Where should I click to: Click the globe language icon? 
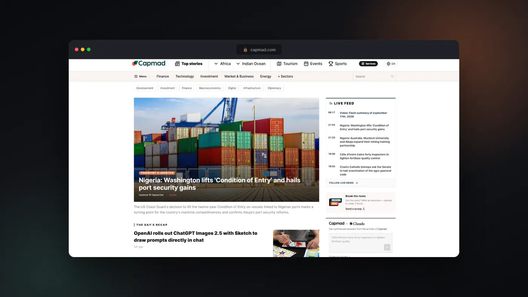click(388, 64)
